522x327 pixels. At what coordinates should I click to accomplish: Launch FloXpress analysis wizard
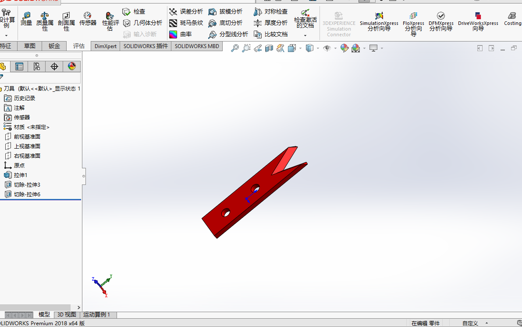pos(413,24)
